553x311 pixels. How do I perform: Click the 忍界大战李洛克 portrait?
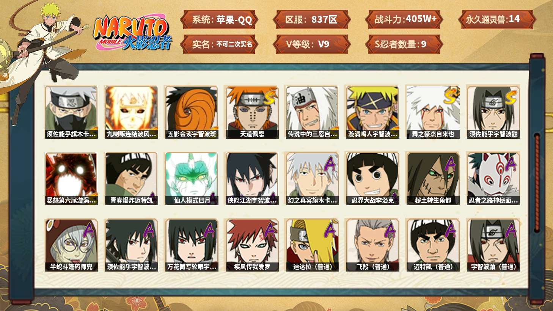coord(372,179)
